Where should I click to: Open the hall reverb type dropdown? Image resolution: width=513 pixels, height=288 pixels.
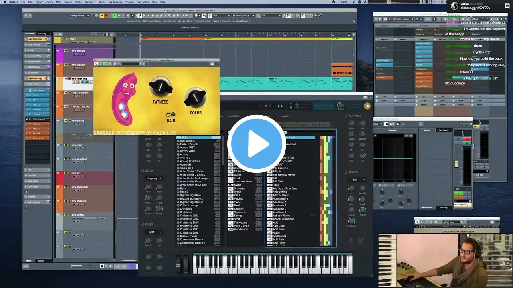tap(358, 180)
